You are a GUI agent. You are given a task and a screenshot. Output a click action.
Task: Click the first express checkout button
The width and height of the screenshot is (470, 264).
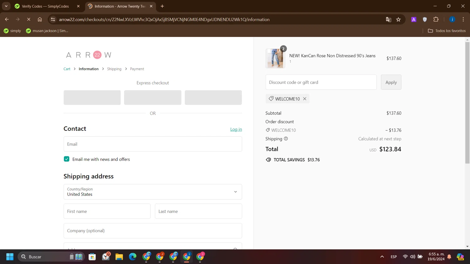coord(92,98)
